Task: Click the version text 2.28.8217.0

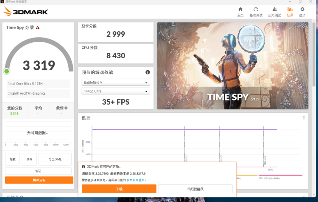Action: [x=138, y=174]
